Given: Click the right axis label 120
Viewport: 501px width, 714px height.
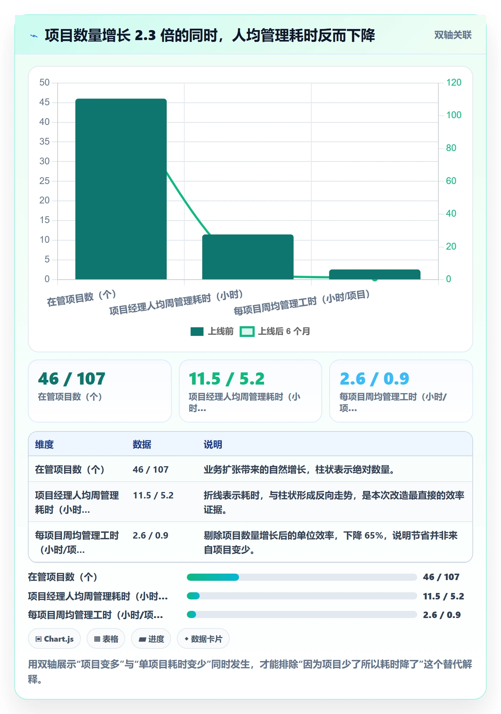Looking at the screenshot, I should tap(454, 82).
